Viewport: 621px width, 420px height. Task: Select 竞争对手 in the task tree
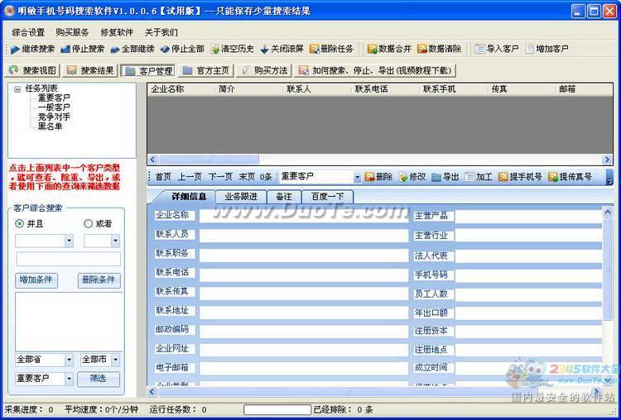54,117
